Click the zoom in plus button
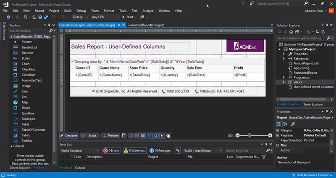This screenshot has width=336, height=178. click(x=270, y=135)
